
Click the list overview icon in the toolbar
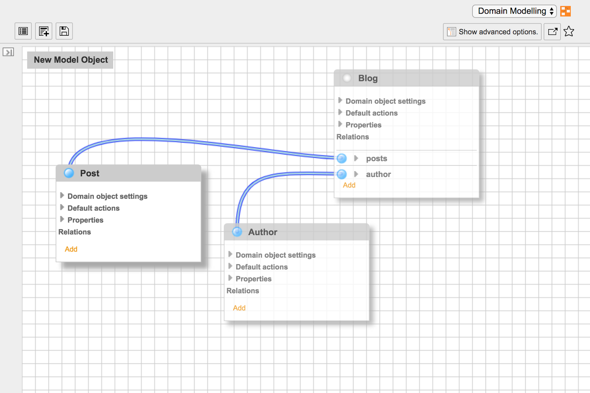[23, 31]
